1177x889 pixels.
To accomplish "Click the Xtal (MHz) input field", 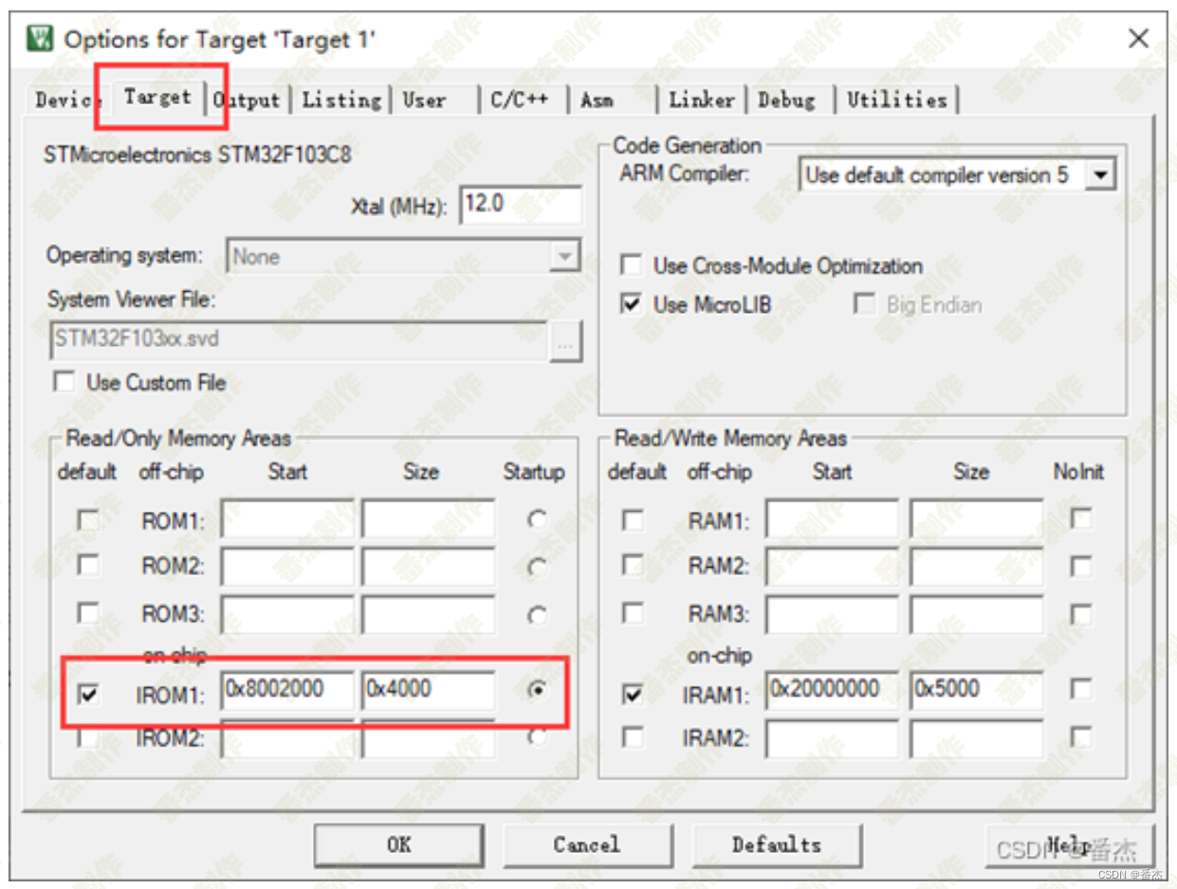I will click(x=522, y=205).
